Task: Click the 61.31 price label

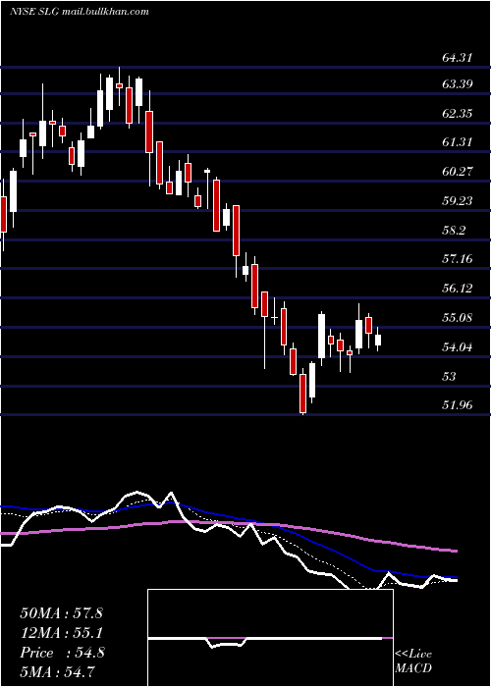Action: 458,142
